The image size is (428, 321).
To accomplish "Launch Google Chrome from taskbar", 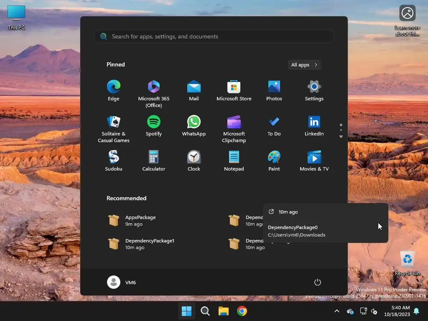I will point(242,311).
